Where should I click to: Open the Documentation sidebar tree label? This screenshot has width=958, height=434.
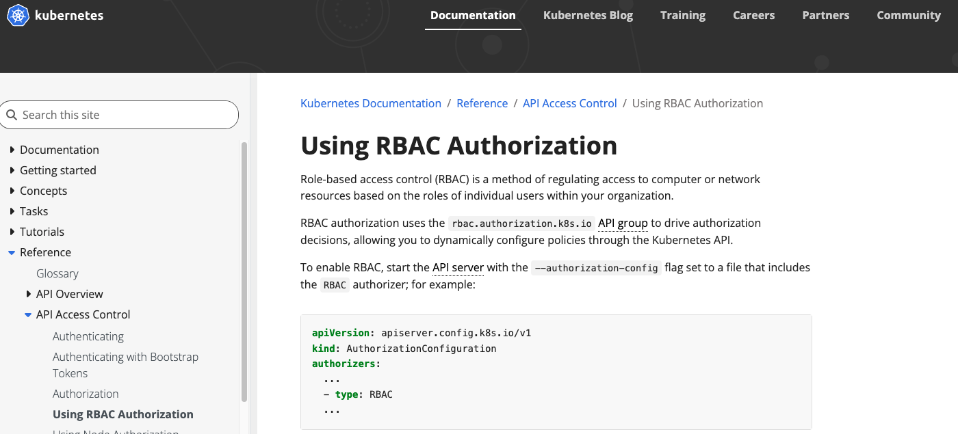[x=60, y=150]
